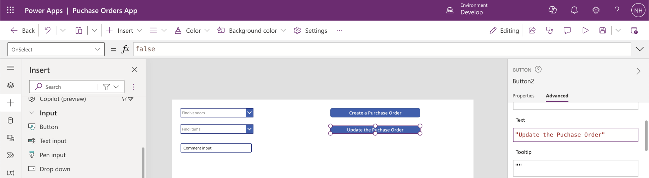Open the Power Apps app launcher grid

pyautogui.click(x=11, y=10)
